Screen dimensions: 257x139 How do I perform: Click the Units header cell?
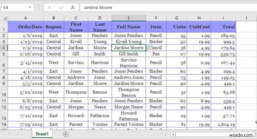click(x=176, y=27)
